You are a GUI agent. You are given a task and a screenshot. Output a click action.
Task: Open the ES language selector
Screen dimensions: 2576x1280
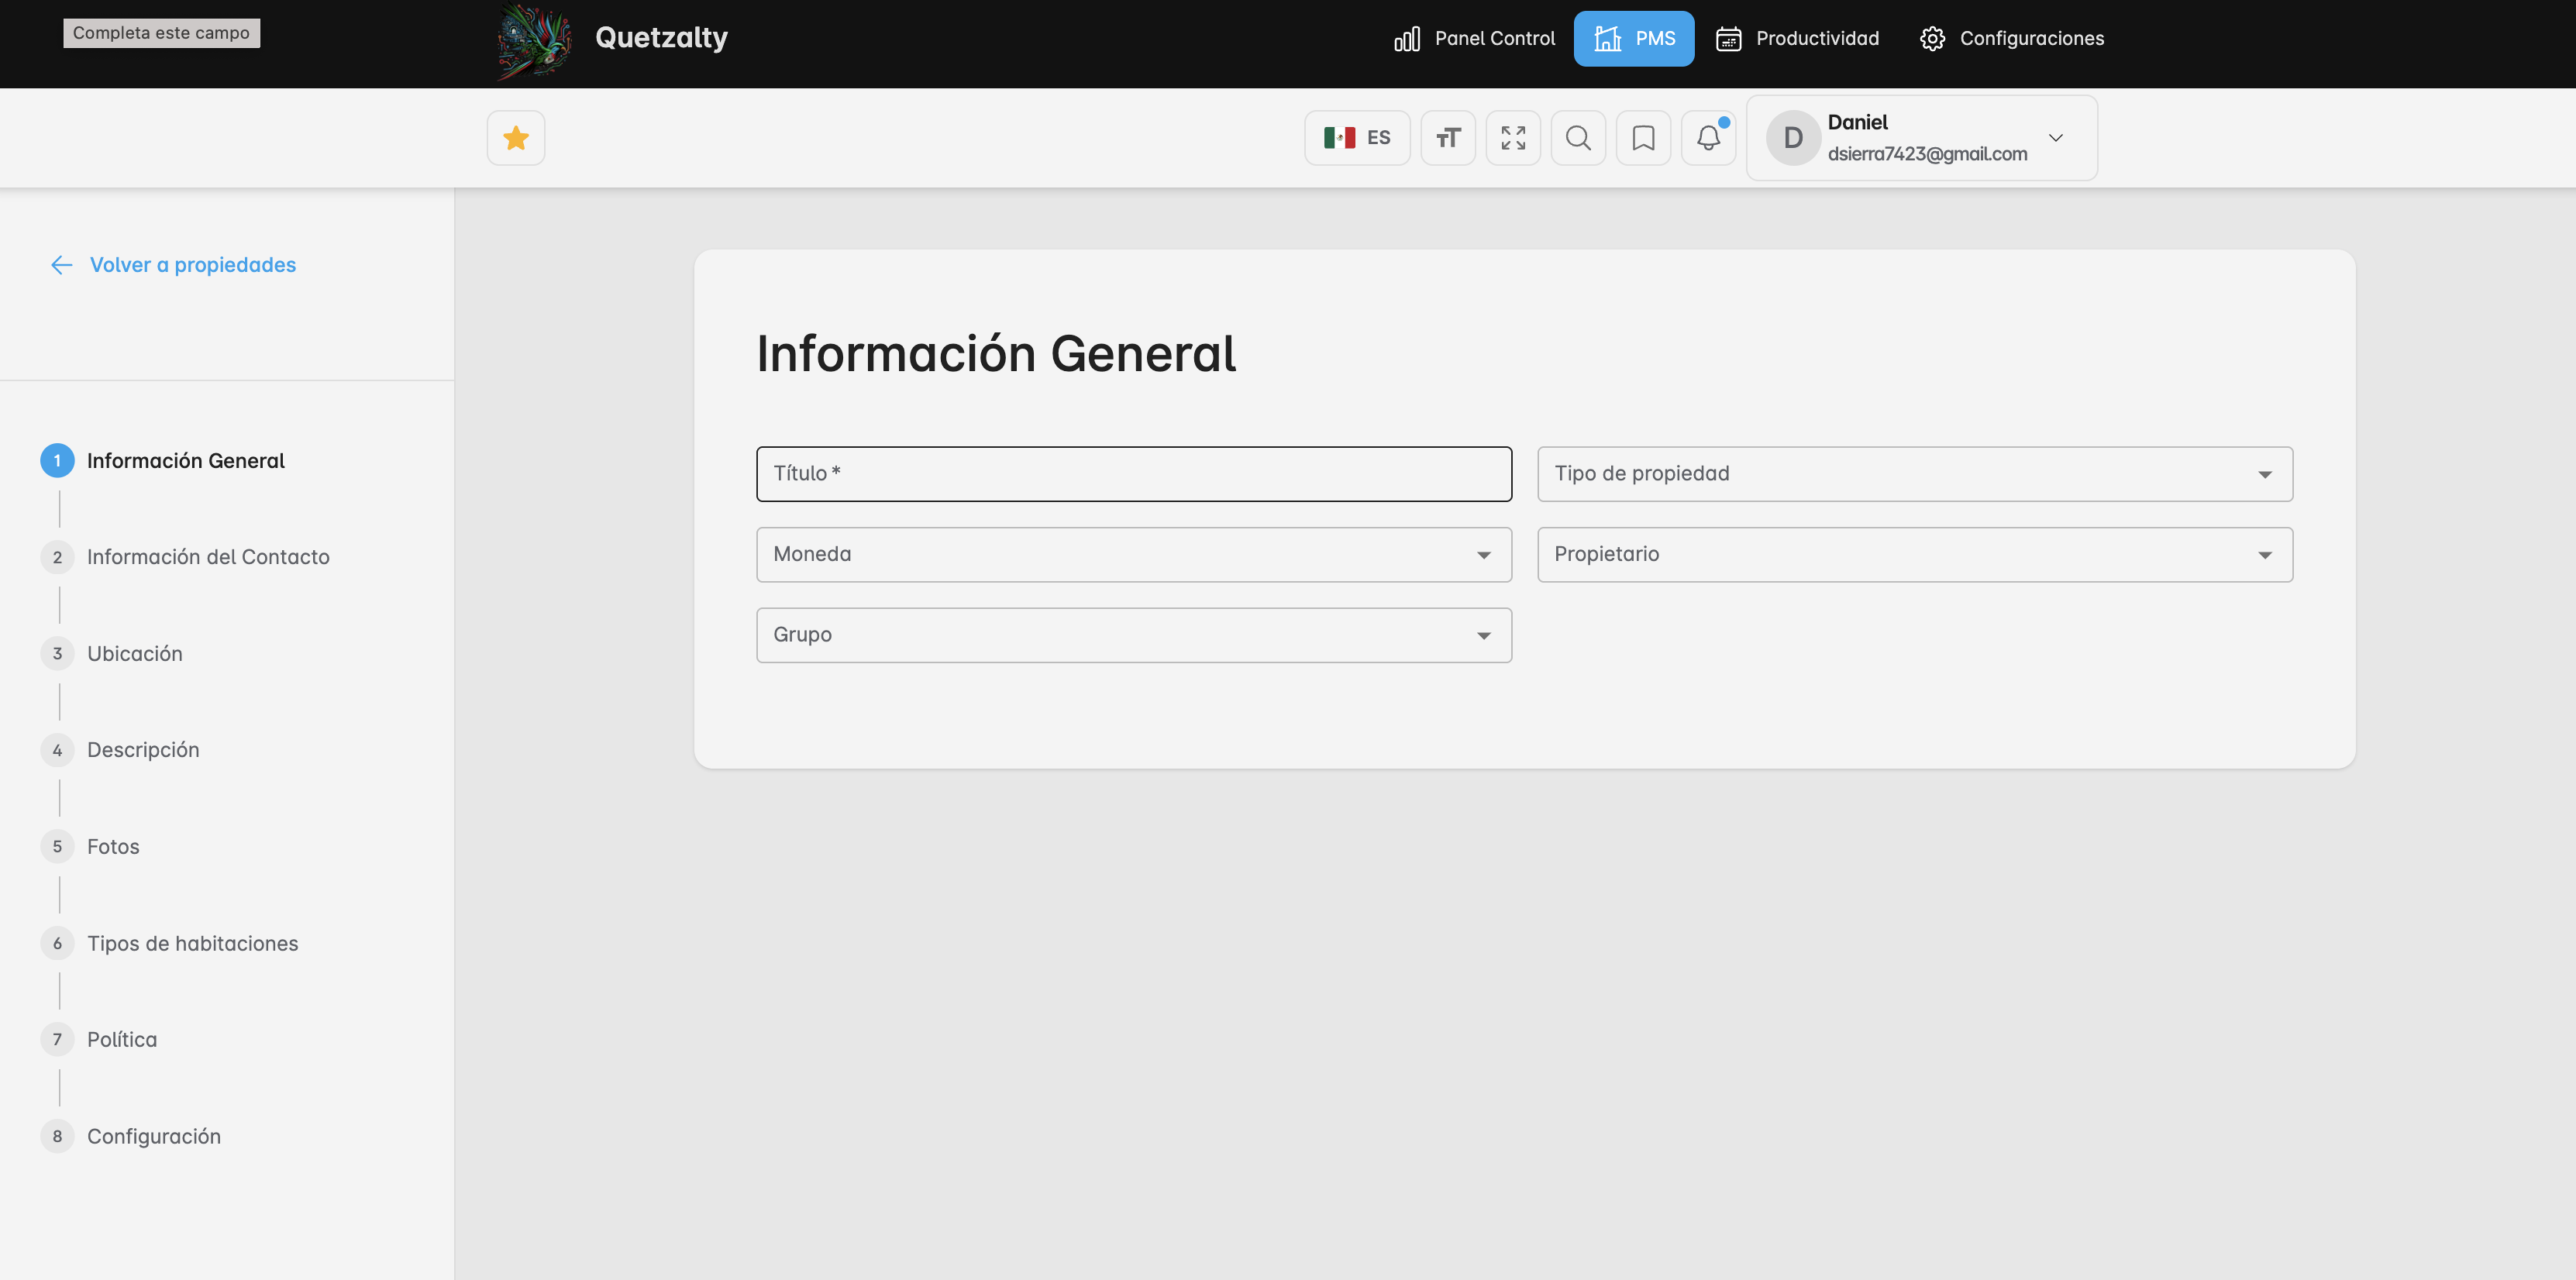[x=1356, y=138]
